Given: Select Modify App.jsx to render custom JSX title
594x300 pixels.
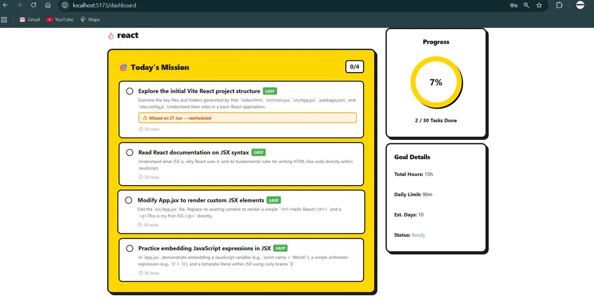Looking at the screenshot, I should point(201,200).
